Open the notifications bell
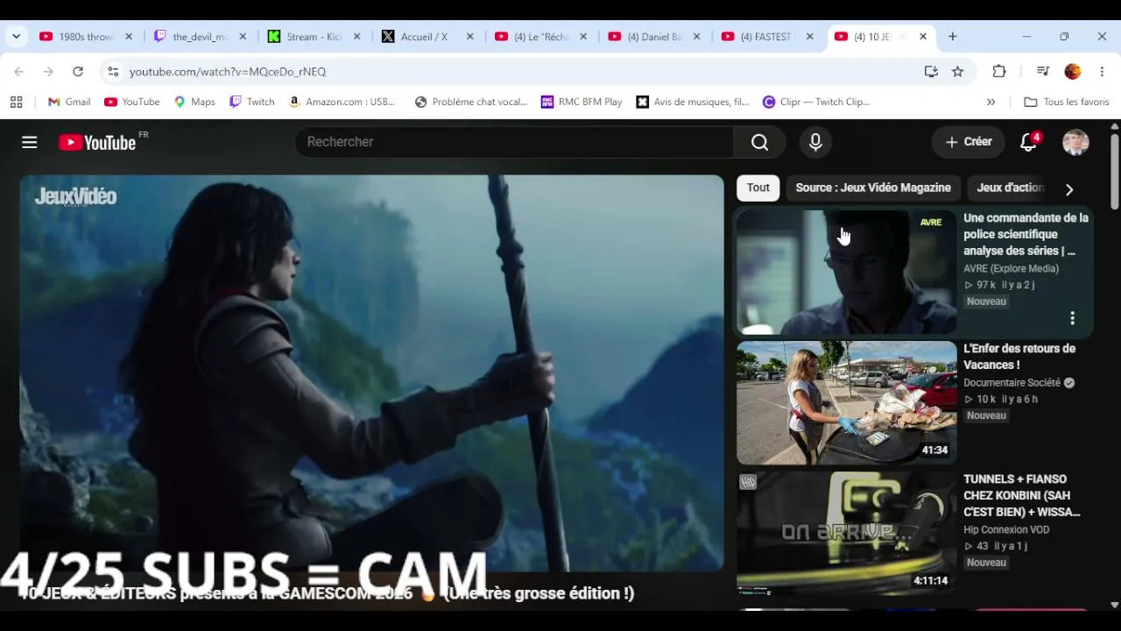 point(1029,142)
